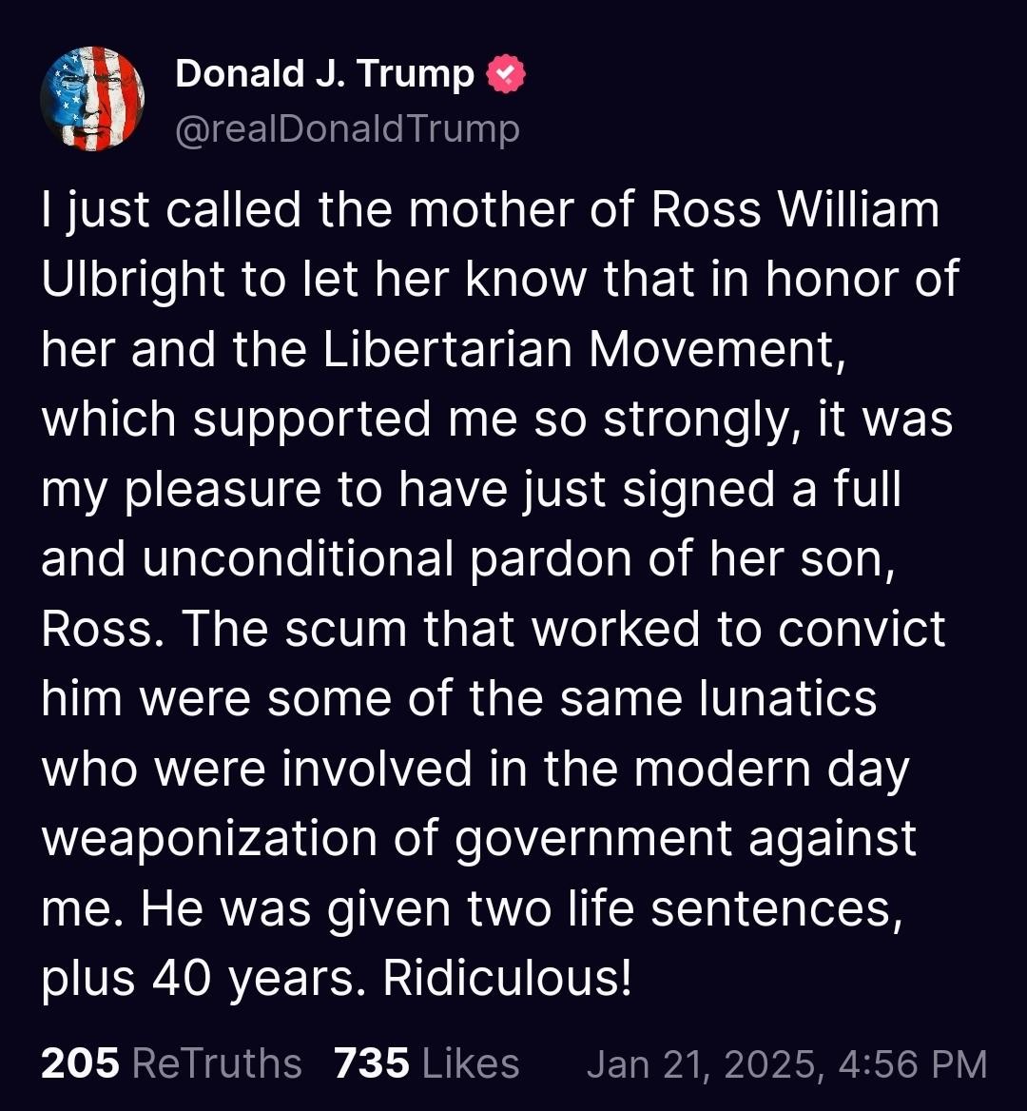The height and width of the screenshot is (1111, 1027).
Task: Visit the @realDonaldTrump handle link
Action: pos(348,129)
